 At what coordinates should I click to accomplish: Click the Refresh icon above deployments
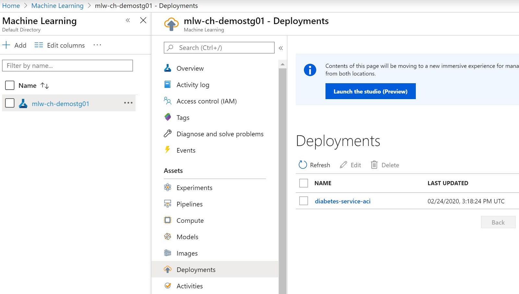pos(302,165)
